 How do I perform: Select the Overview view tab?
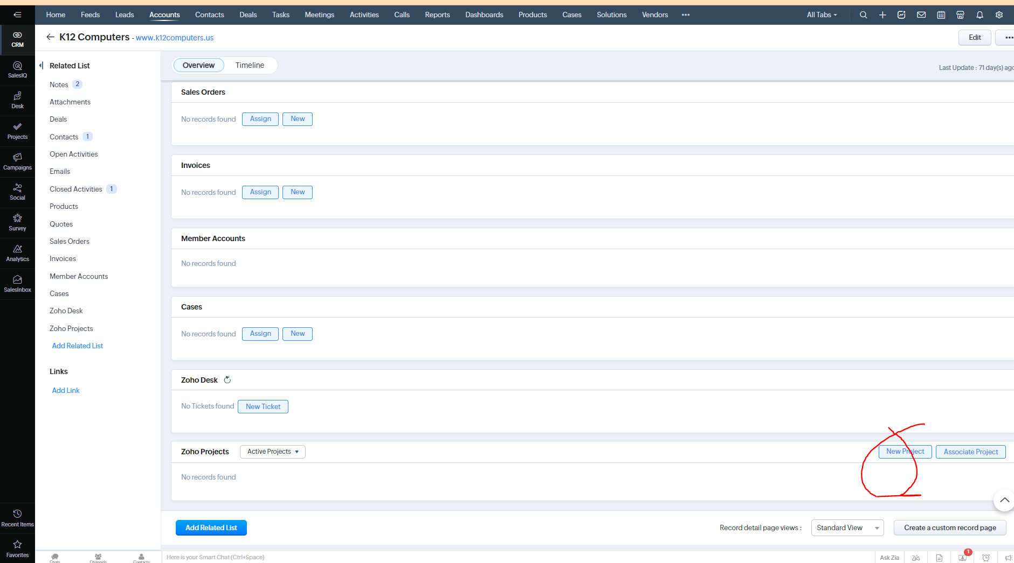click(198, 65)
